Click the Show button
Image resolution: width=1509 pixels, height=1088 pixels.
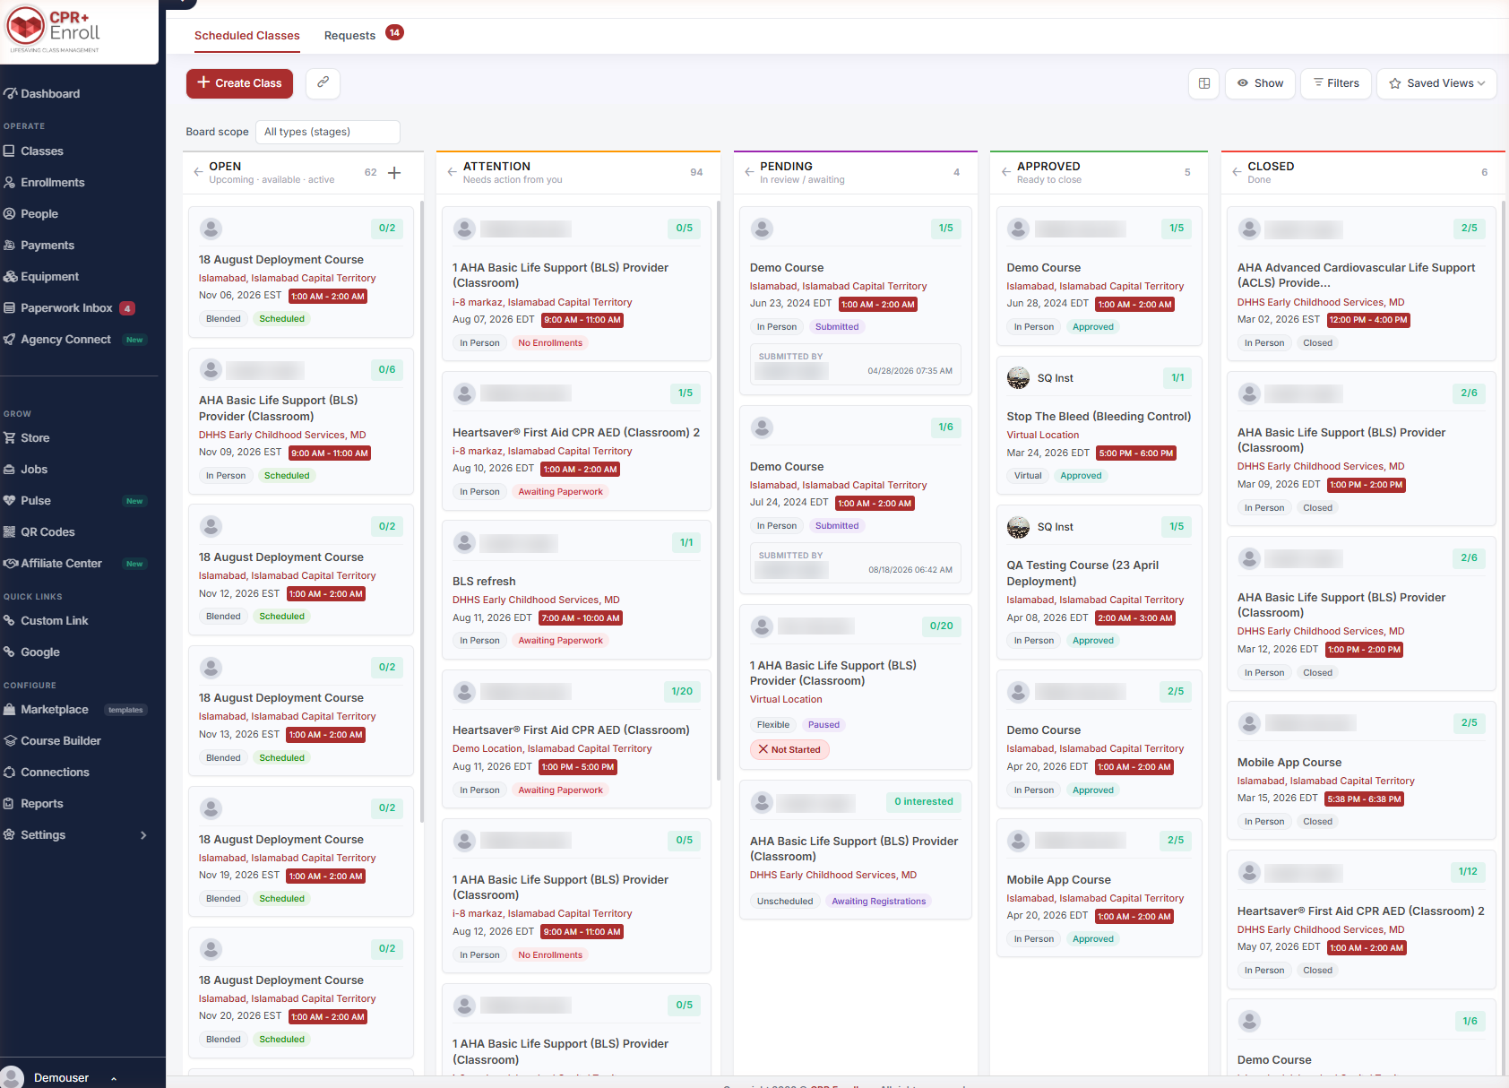[x=1261, y=83]
